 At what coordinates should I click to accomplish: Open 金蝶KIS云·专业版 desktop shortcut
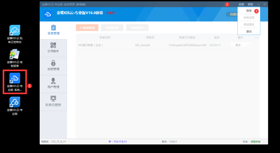(x=15, y=106)
